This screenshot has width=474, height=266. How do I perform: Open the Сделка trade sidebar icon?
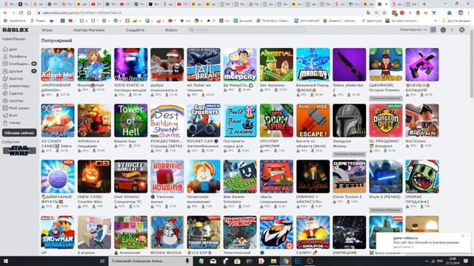coord(5,93)
